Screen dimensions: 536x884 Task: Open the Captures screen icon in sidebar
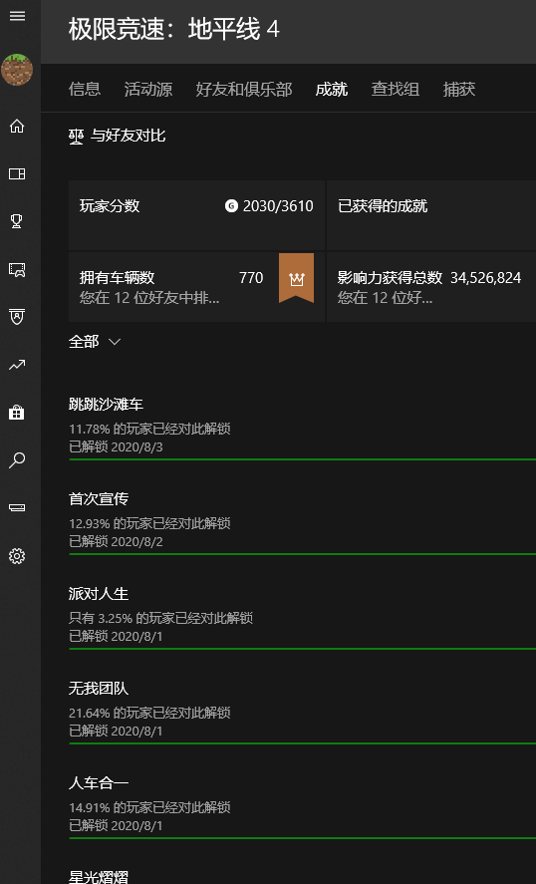(17, 269)
